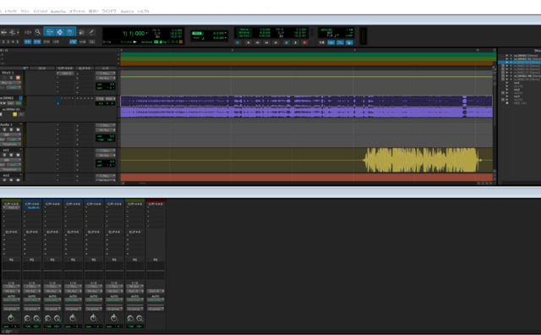
Task: Click the Rewind transport button
Action: click(257, 42)
